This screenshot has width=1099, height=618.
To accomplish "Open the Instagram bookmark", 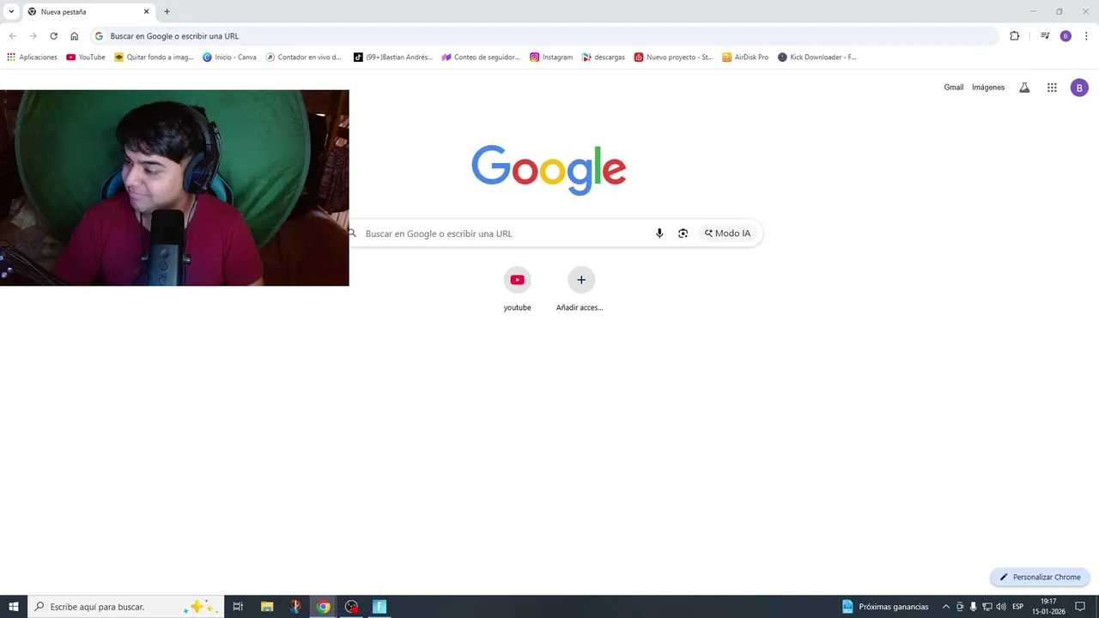I will point(551,58).
